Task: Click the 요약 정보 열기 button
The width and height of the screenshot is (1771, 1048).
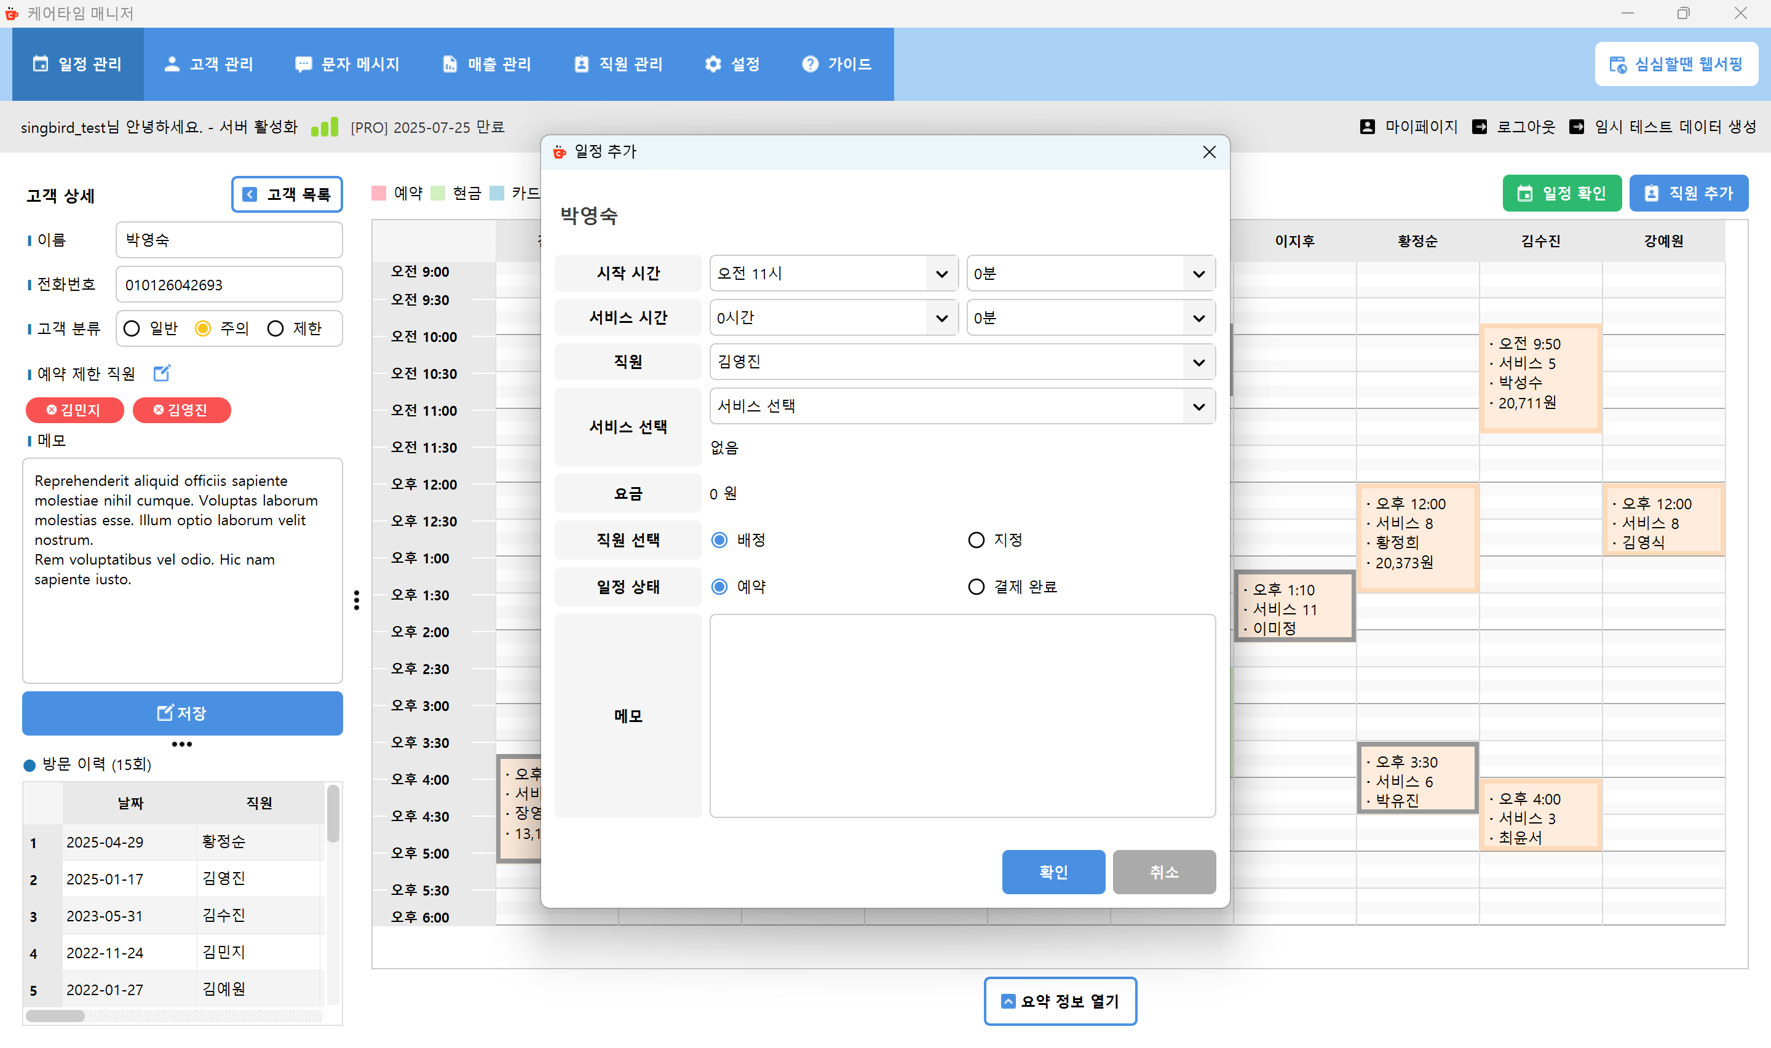Action: coord(1060,1001)
